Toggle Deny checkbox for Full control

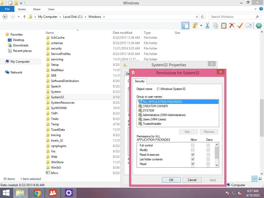[208, 145]
